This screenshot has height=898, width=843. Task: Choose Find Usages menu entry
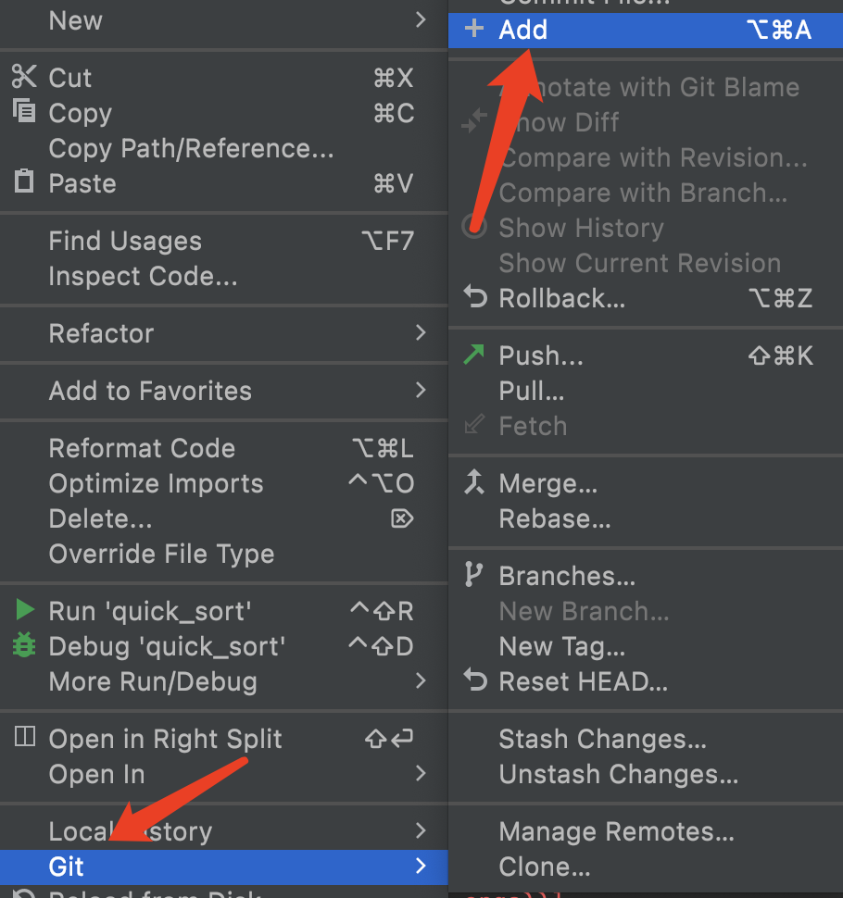(125, 241)
